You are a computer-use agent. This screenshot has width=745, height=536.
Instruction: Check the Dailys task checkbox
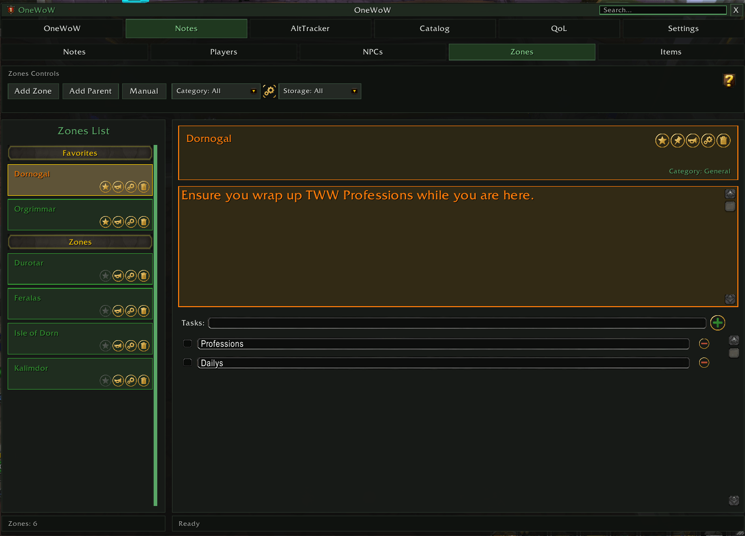click(x=187, y=362)
